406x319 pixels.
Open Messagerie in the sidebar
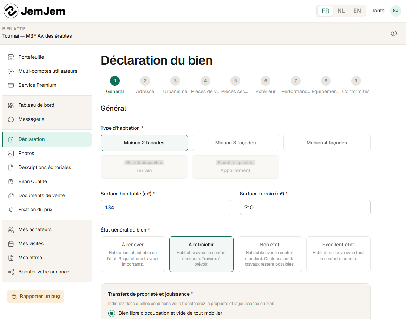point(47,119)
